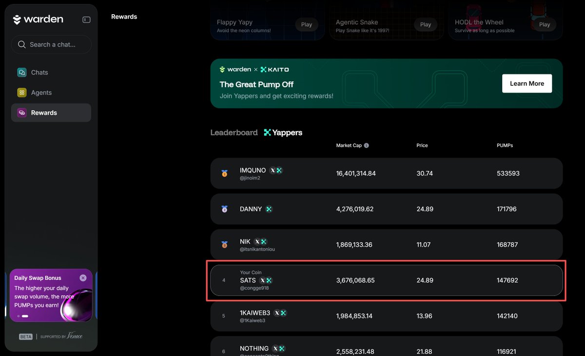The image size is (585, 356).
Task: Click the BETA badge
Action: click(x=26, y=336)
